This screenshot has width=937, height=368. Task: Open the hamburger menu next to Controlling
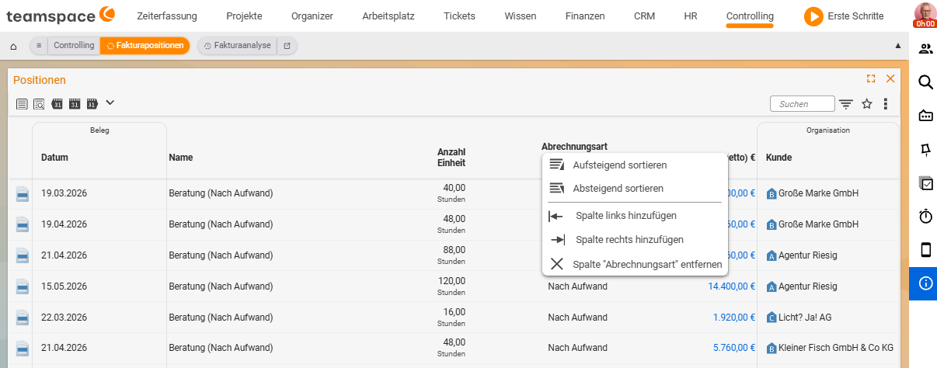39,46
